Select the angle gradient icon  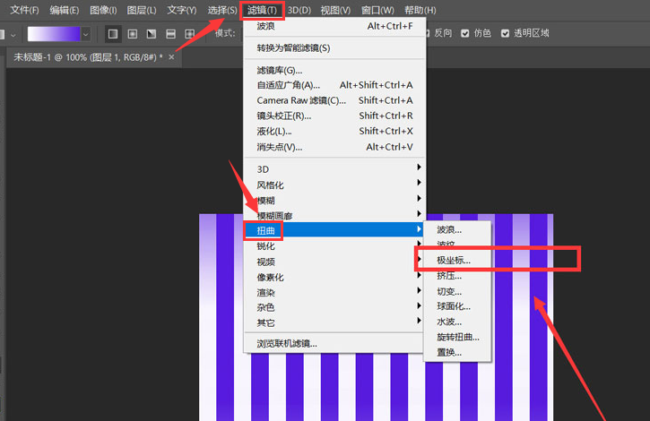[152, 34]
